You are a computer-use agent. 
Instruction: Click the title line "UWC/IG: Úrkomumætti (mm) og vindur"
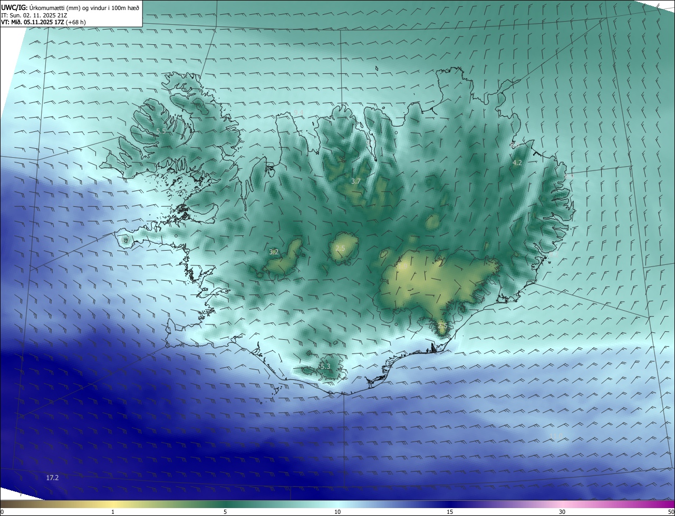(x=70, y=7)
